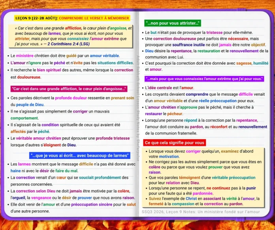Click the purple word "associant"
The width and height of the screenshot is (275, 230).
(212, 199)
